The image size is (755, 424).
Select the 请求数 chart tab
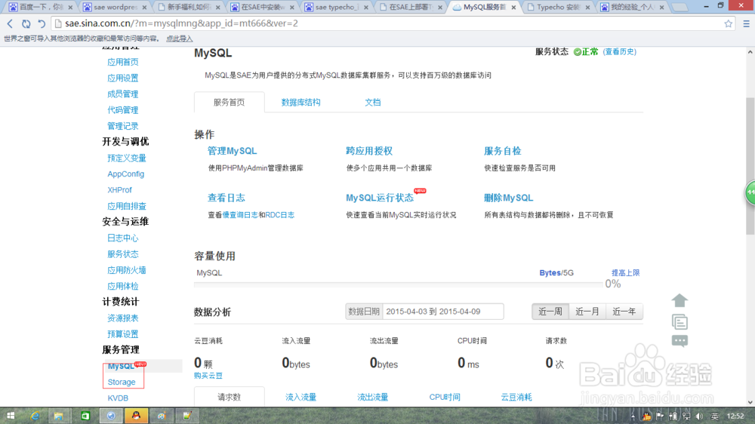click(230, 397)
